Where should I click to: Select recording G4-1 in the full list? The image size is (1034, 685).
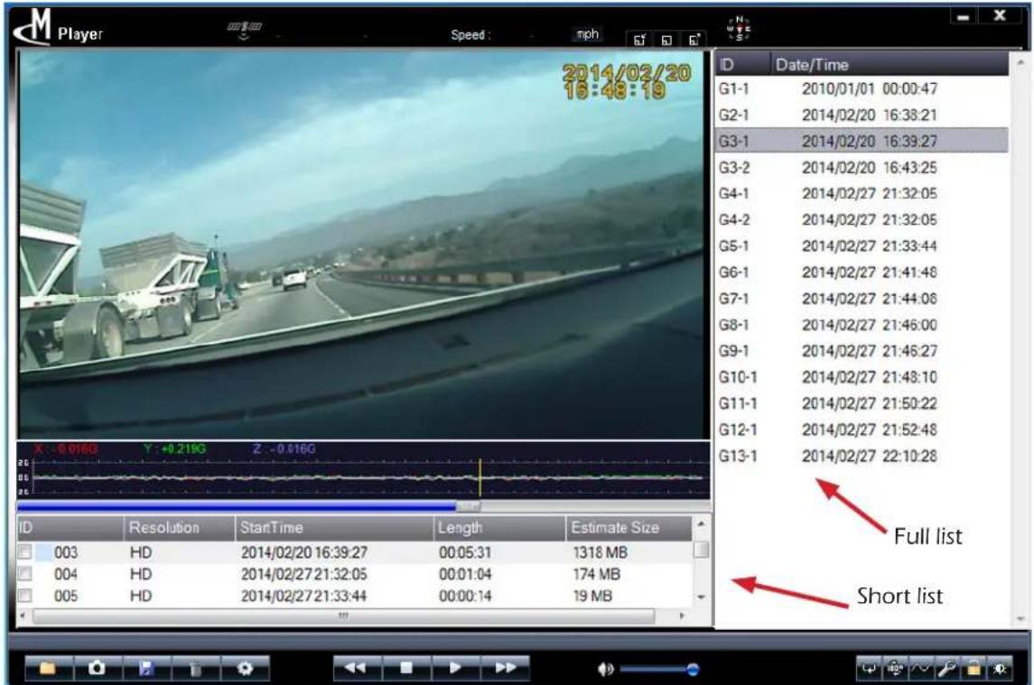[x=862, y=193]
